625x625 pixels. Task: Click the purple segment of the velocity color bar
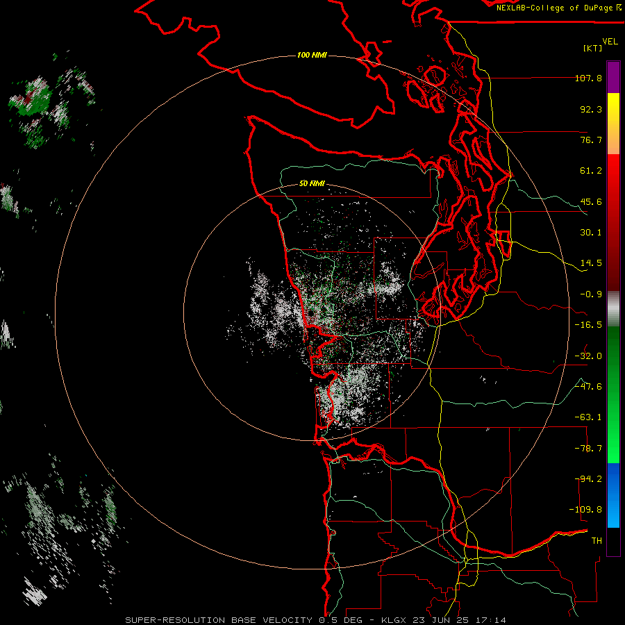click(613, 78)
